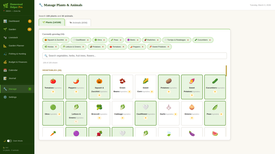Select the Cabbage card
The height and width of the screenshot is (154, 275).
pyautogui.click(x=122, y=113)
